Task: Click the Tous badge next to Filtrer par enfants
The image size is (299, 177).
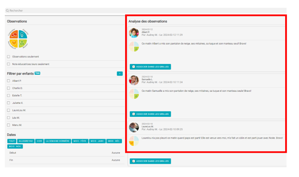Action: (37, 73)
